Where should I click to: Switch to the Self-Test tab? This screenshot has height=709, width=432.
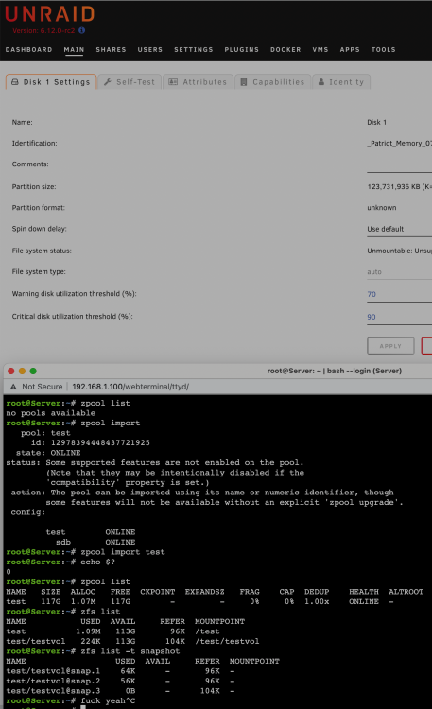[130, 82]
